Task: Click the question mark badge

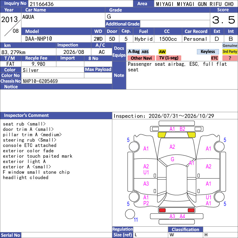Action: tap(230, 58)
